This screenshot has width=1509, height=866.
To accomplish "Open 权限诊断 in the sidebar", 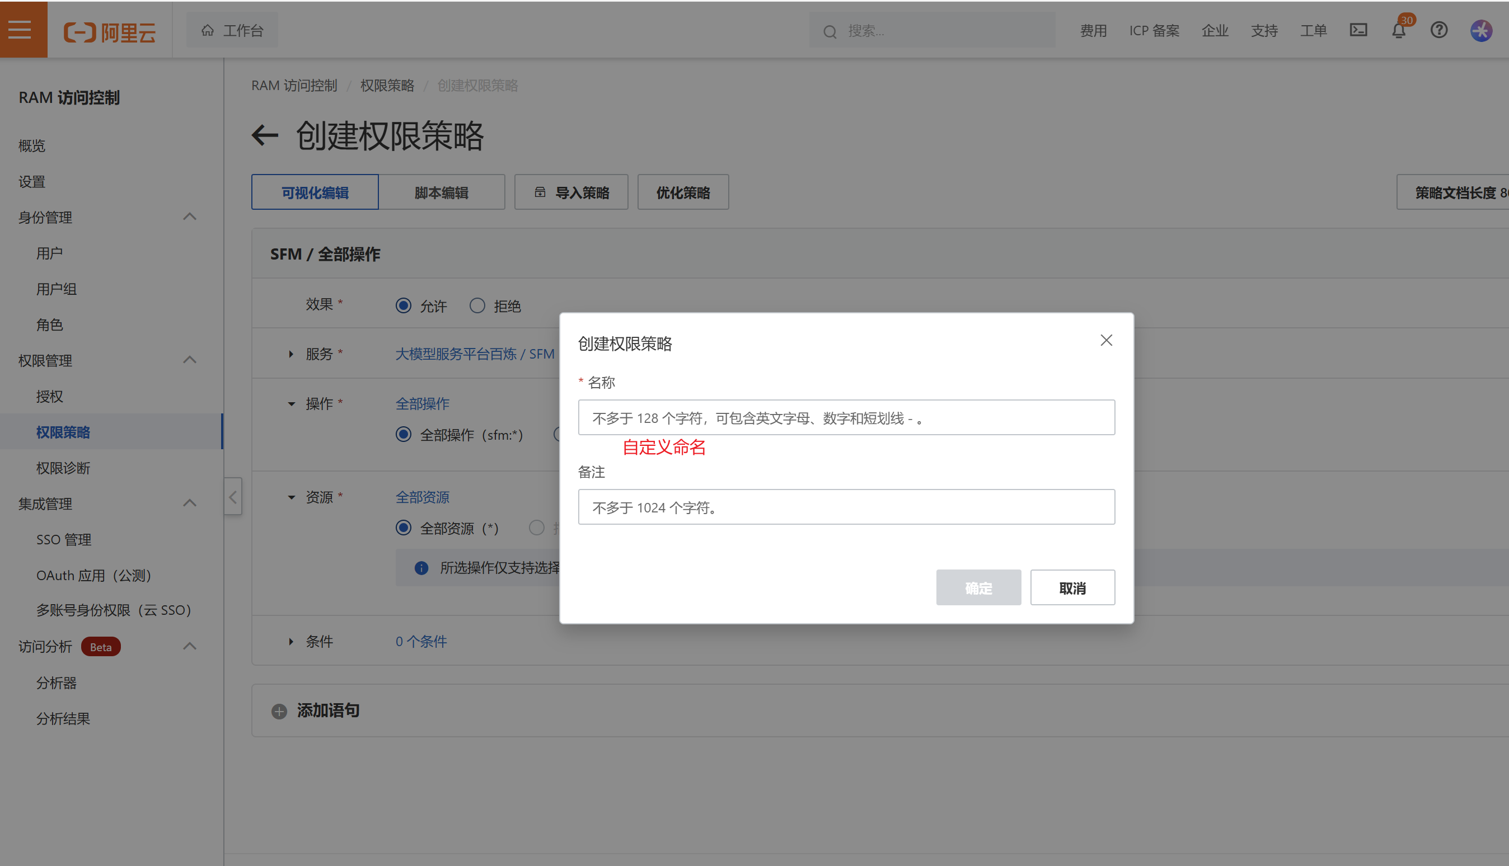I will click(63, 468).
